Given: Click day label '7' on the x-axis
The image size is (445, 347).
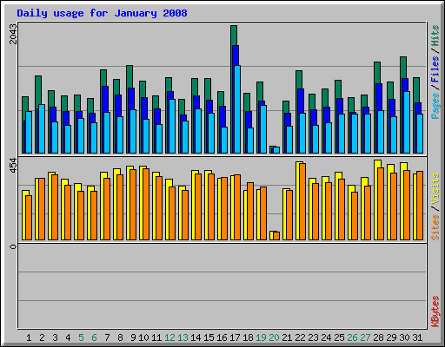Looking at the screenshot, I should [107, 337].
